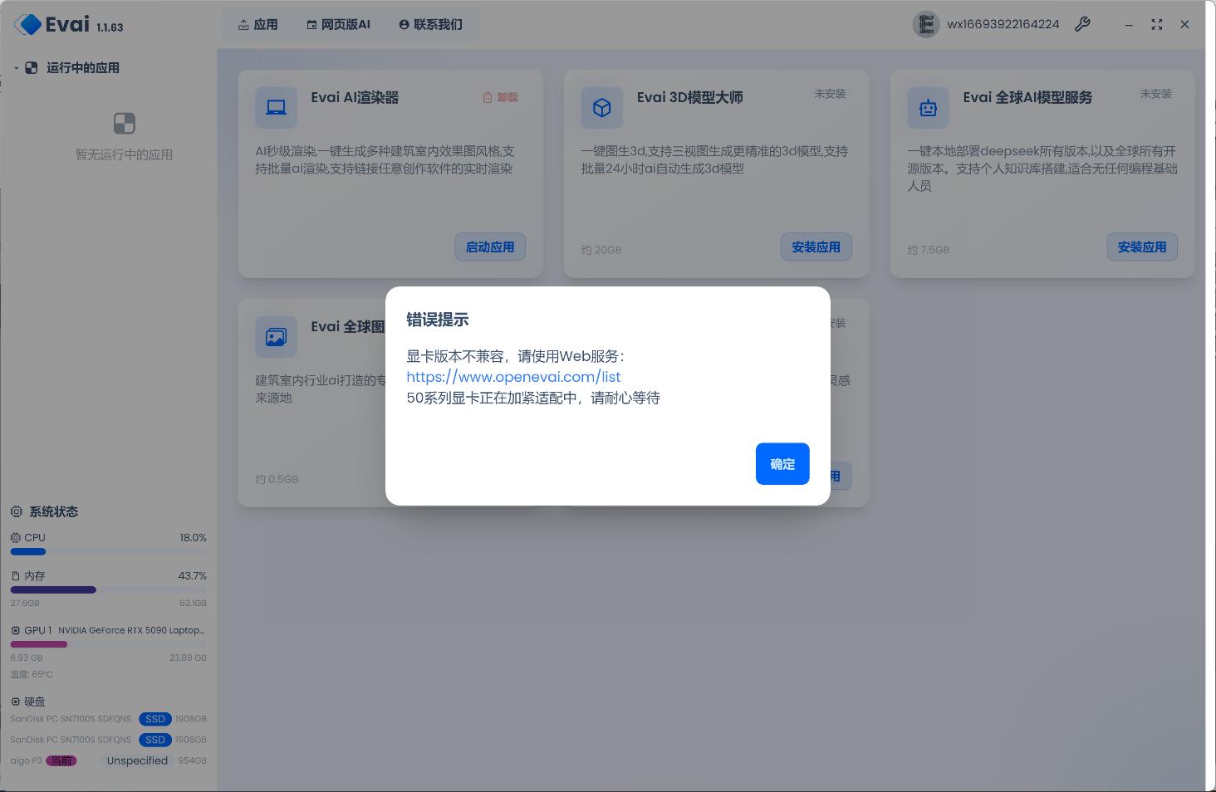Open the openevai.com/list link

tap(513, 377)
